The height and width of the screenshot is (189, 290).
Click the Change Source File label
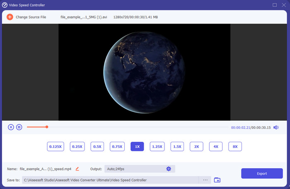click(31, 17)
